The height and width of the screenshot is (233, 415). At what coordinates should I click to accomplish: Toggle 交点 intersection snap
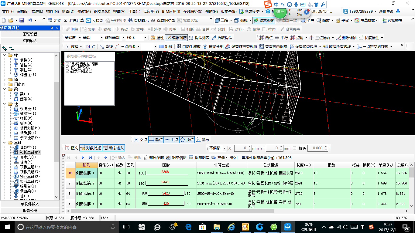click(140, 140)
